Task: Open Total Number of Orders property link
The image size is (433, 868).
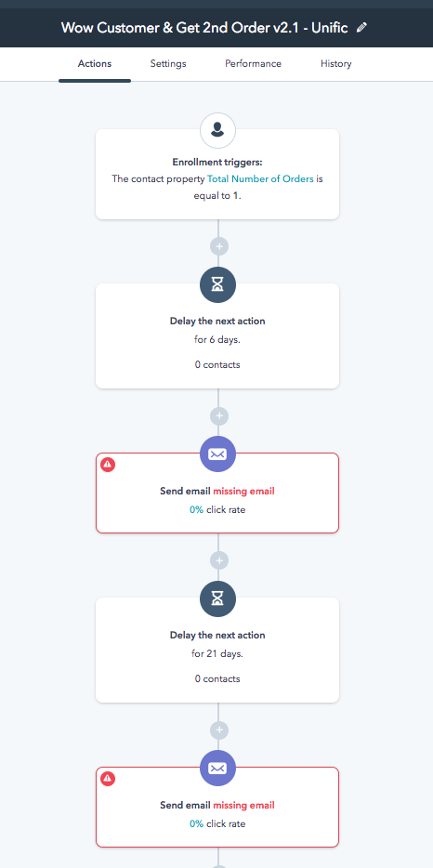Action: tap(260, 178)
